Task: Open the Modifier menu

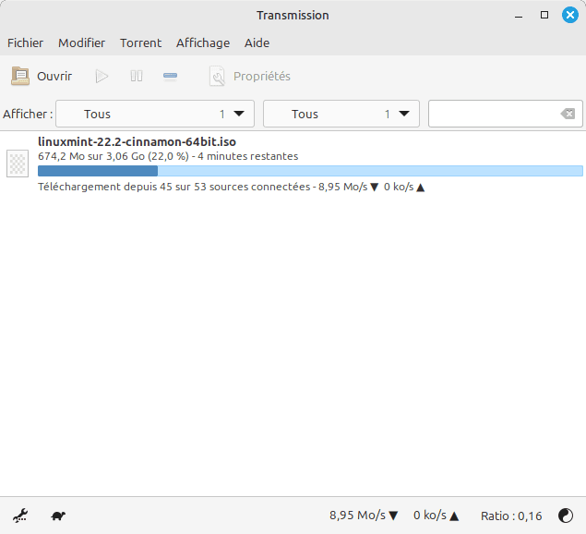Action: [x=81, y=42]
